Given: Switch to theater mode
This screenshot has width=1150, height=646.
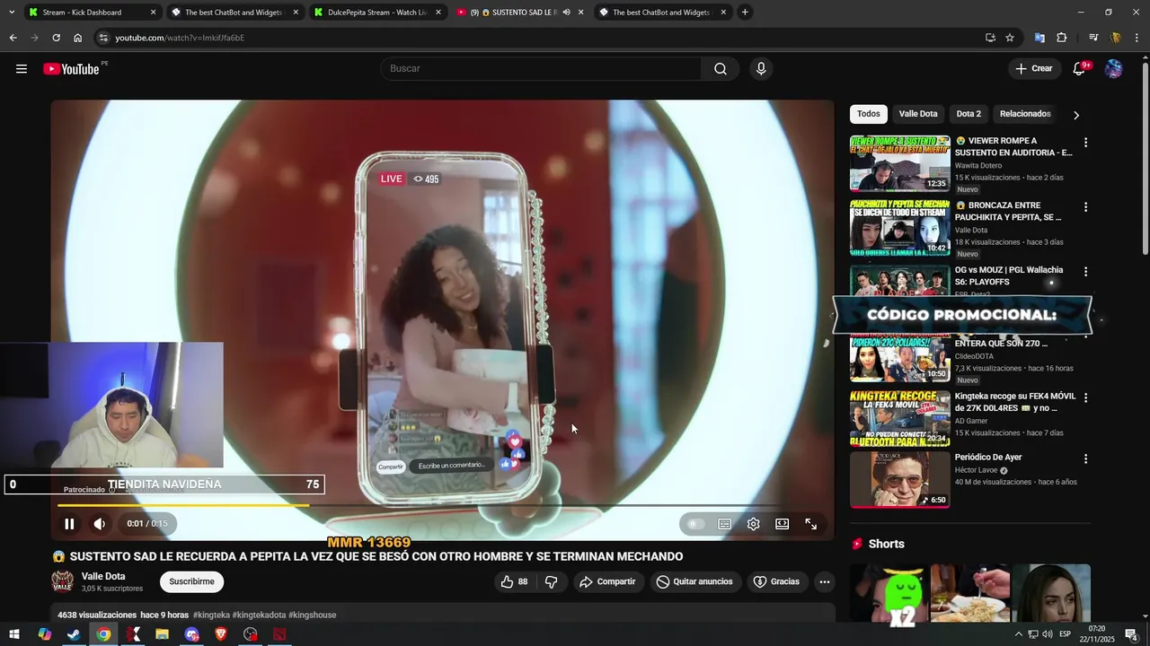Looking at the screenshot, I should pos(783,524).
